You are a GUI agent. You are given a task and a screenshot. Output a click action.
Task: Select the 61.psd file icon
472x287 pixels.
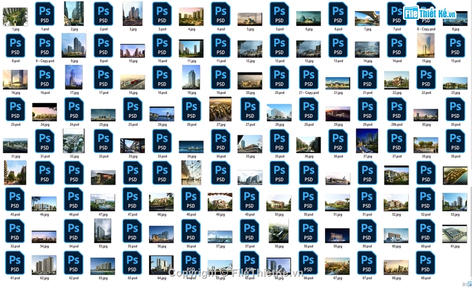[x=15, y=263]
